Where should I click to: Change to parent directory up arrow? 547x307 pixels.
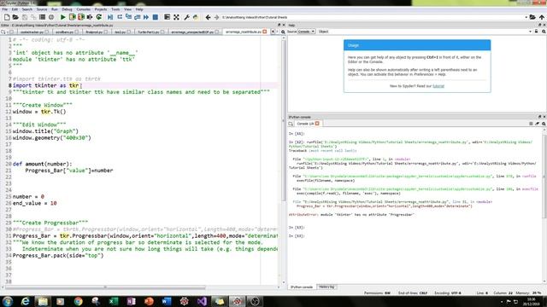pyautogui.click(x=541, y=17)
